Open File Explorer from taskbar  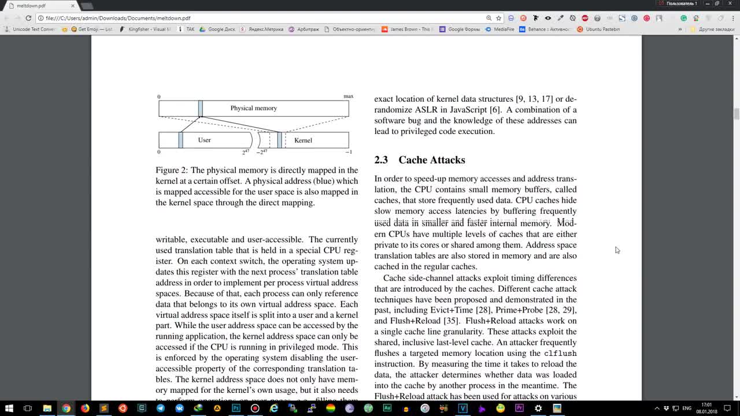pos(47,408)
